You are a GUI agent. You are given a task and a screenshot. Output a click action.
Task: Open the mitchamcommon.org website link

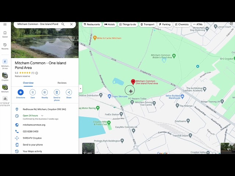(34, 125)
